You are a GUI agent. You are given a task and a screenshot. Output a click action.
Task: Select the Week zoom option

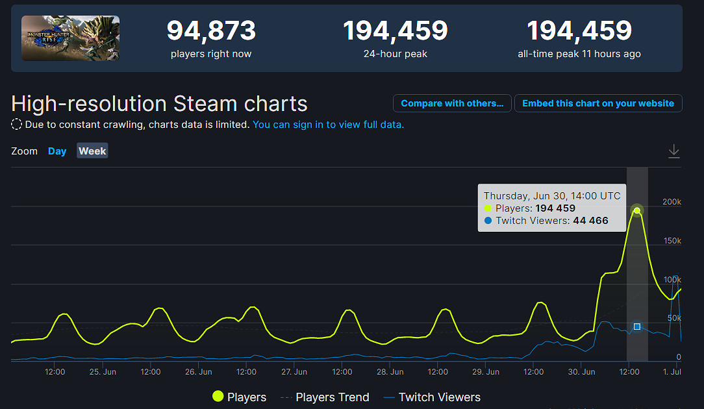click(x=92, y=151)
